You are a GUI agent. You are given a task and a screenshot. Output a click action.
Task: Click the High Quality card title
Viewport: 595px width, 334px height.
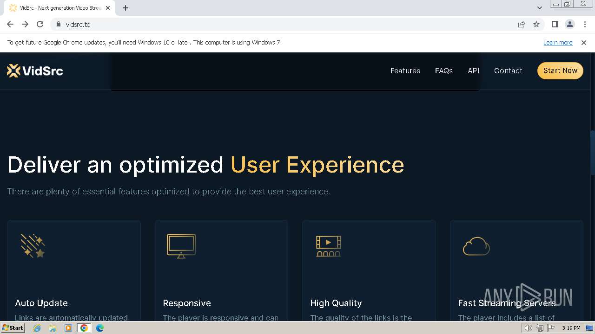coord(336,303)
